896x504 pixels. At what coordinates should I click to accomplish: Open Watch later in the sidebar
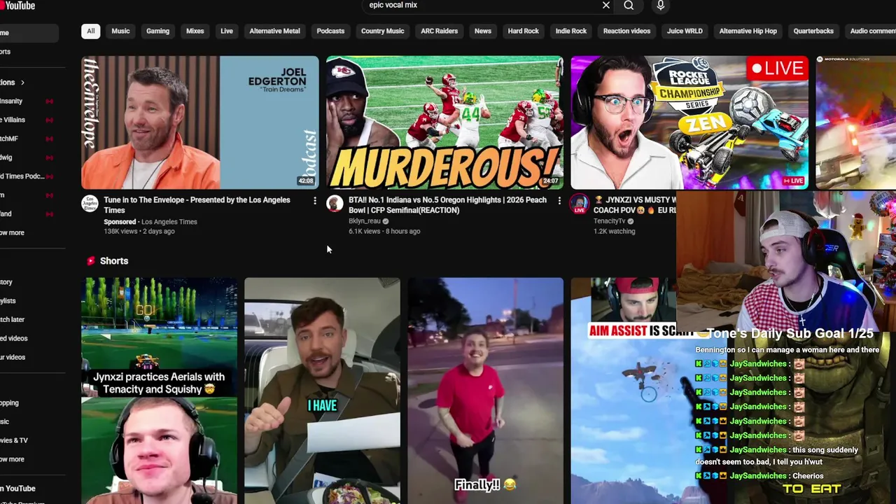pyautogui.click(x=13, y=319)
